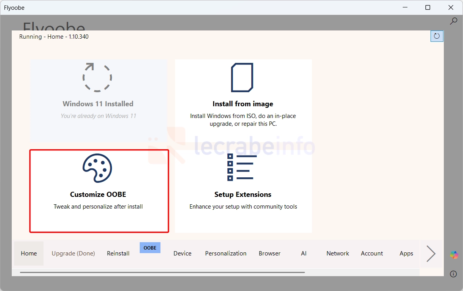Click the Windows 11 Installed title
463x291 pixels.
click(98, 104)
